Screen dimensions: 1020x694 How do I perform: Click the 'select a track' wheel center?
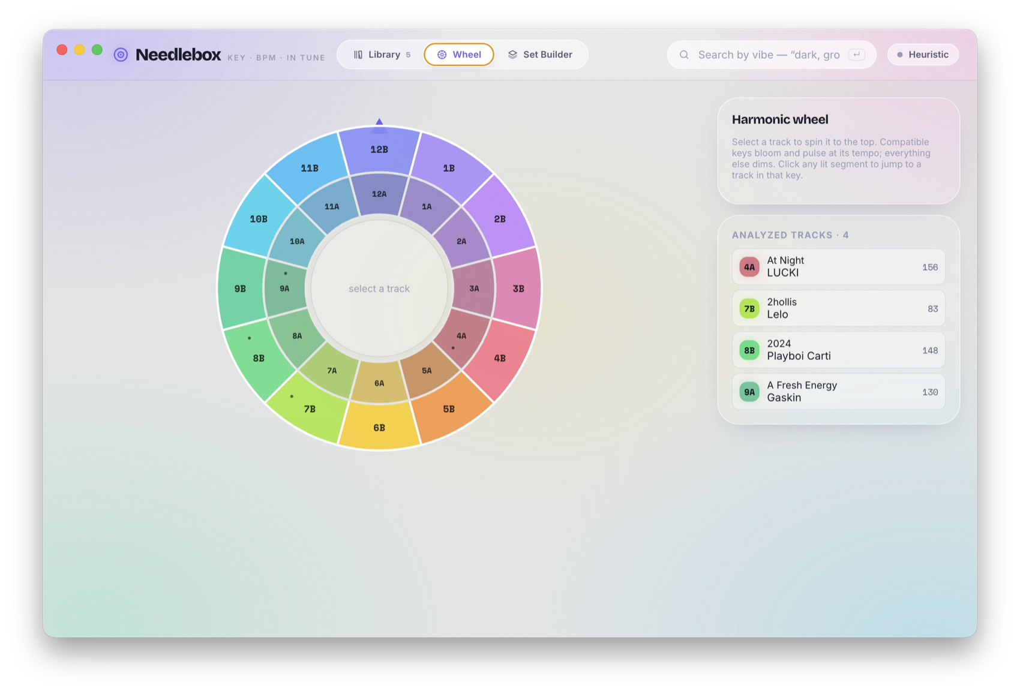379,289
